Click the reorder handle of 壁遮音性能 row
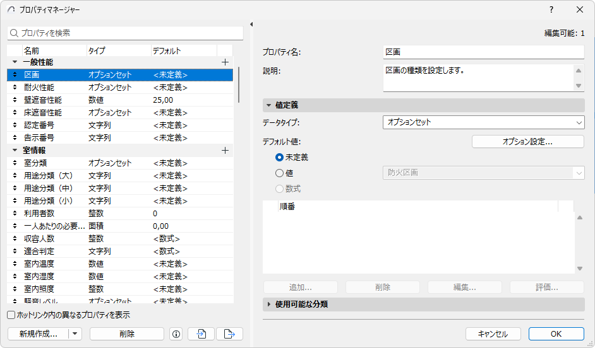This screenshot has height=348, width=595. (15, 100)
